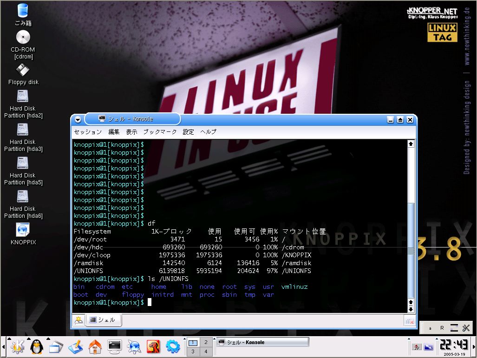This screenshot has height=358, width=477.
Task: Click the 'R' input mode indicator
Action: (x=442, y=328)
